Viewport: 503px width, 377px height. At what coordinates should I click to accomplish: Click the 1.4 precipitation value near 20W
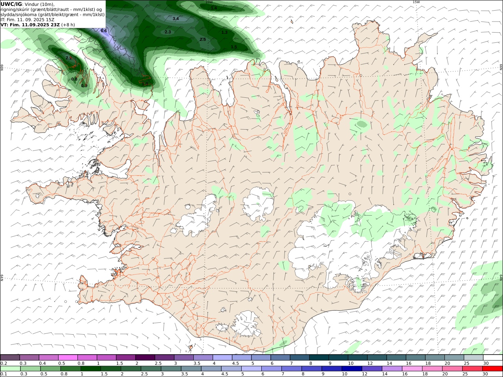coord(214,8)
